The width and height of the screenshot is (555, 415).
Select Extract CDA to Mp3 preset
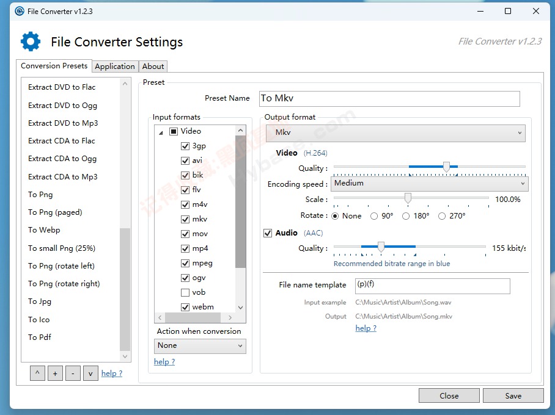click(62, 177)
